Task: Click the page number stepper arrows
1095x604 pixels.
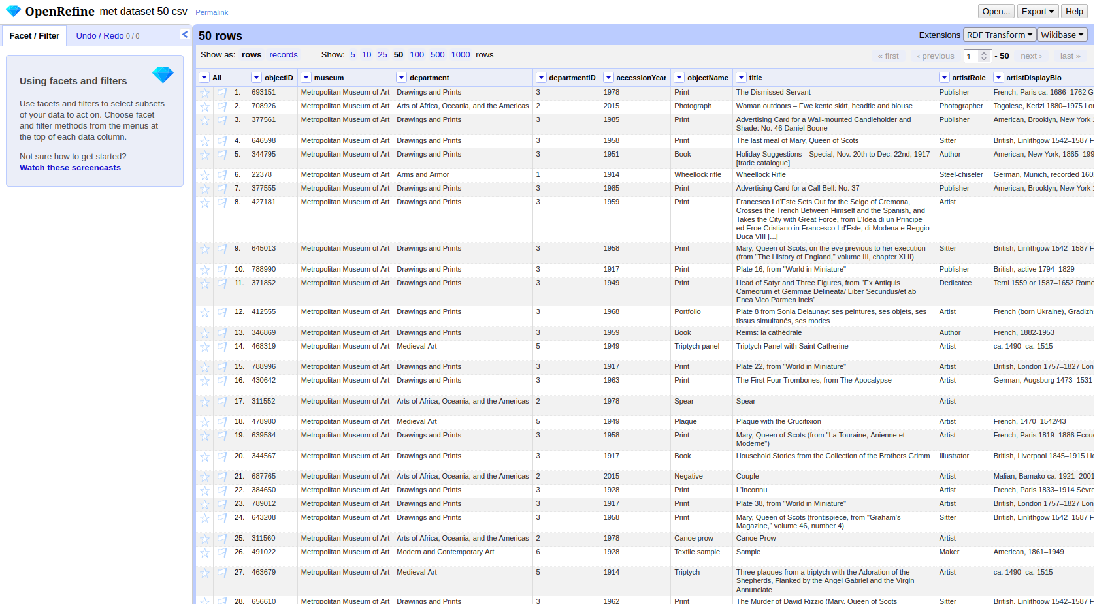Action: (985, 56)
